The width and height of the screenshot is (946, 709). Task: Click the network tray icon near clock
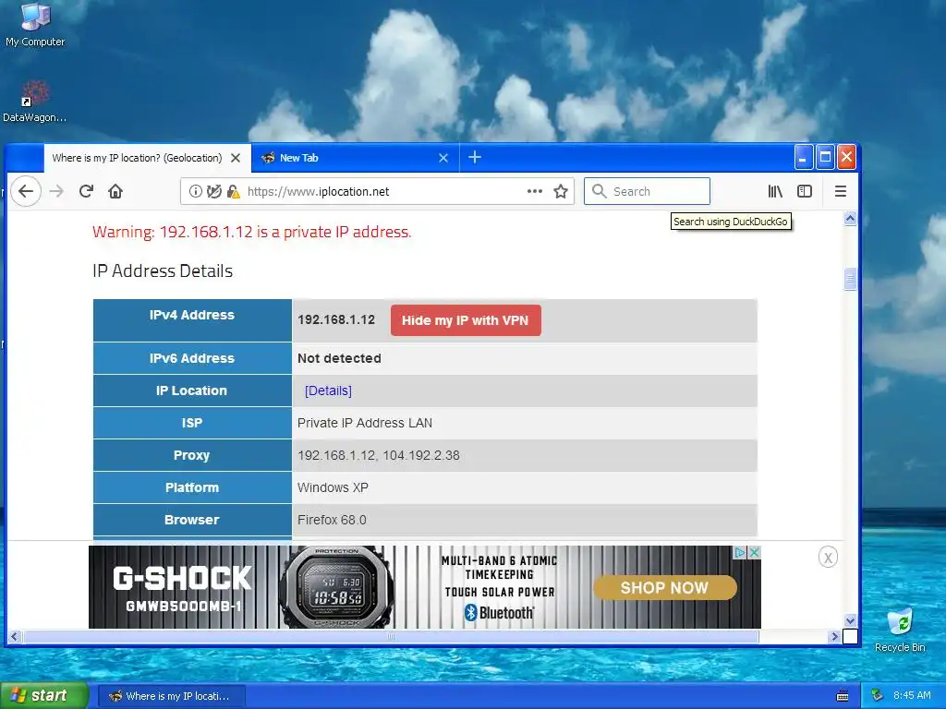tap(878, 696)
